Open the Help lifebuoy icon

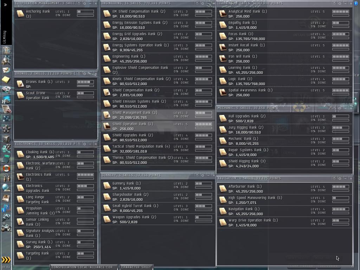click(6, 168)
